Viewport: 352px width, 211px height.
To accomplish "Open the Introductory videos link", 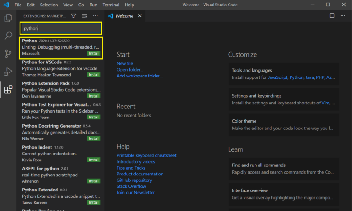I will tap(136, 162).
